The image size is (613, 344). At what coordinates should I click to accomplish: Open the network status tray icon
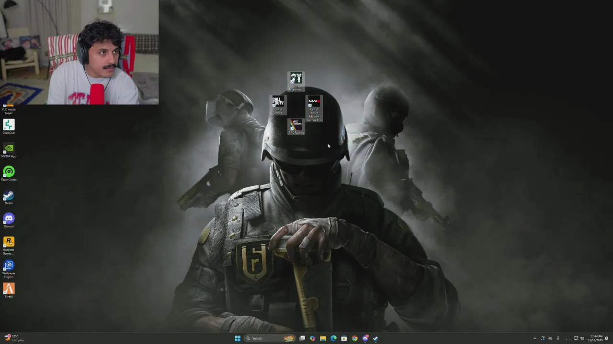(576, 338)
